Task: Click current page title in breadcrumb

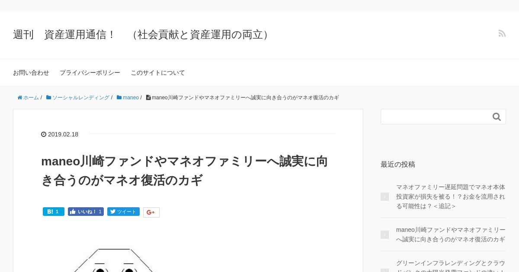Action: click(245, 98)
